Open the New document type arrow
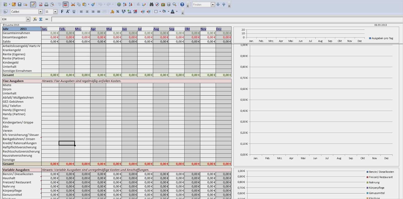 pos(9,5)
